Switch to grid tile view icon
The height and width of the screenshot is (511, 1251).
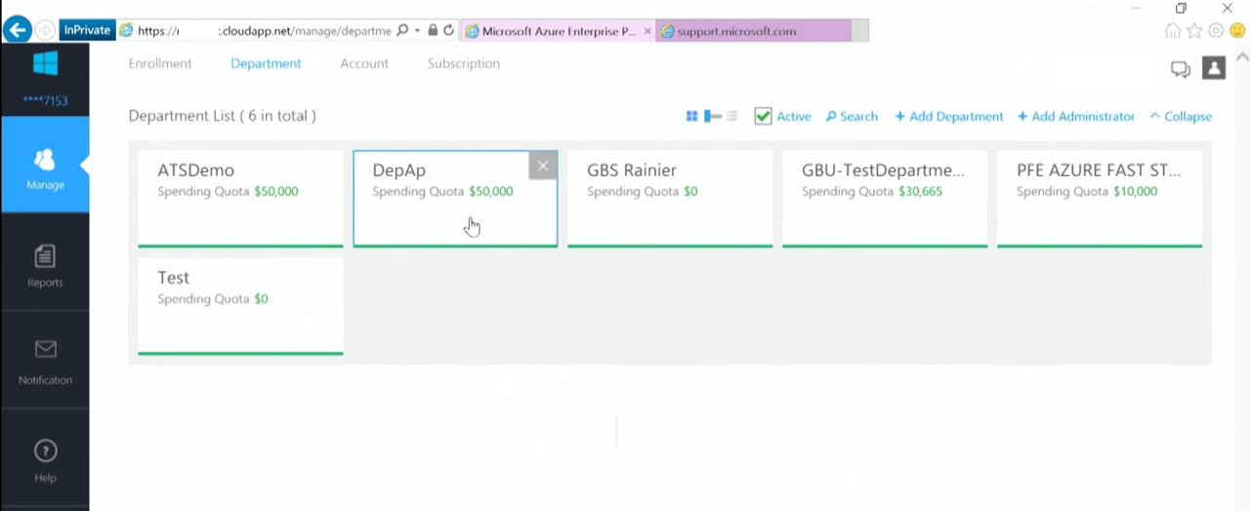pyautogui.click(x=691, y=116)
